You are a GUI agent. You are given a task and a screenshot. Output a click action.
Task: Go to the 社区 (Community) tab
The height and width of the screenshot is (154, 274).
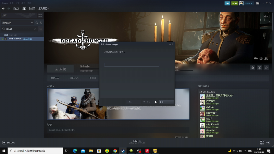[32, 9]
